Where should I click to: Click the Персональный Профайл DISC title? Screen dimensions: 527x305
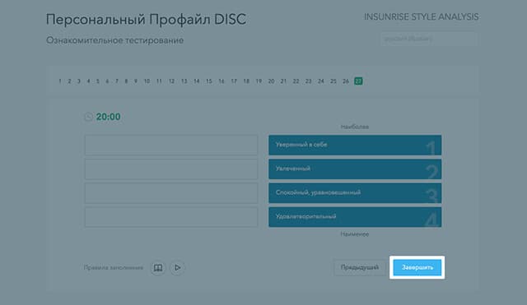pos(147,20)
